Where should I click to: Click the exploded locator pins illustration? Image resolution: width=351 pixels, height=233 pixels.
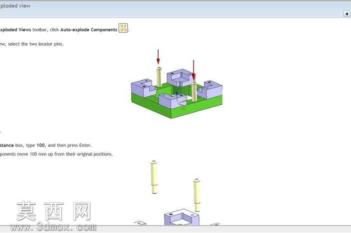click(176, 192)
